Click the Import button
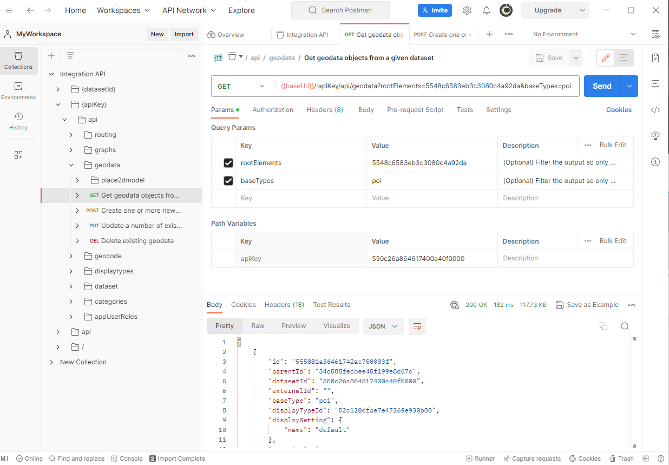Viewport: 669px width, 465px height. click(x=184, y=34)
